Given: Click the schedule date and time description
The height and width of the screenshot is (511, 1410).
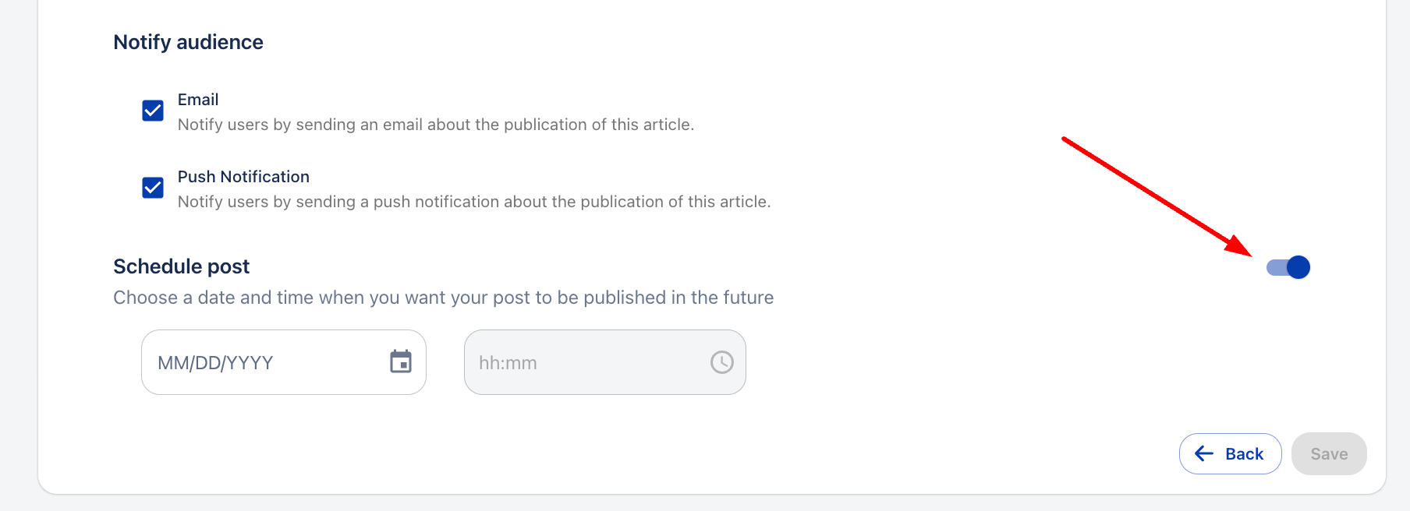Looking at the screenshot, I should pos(443,298).
